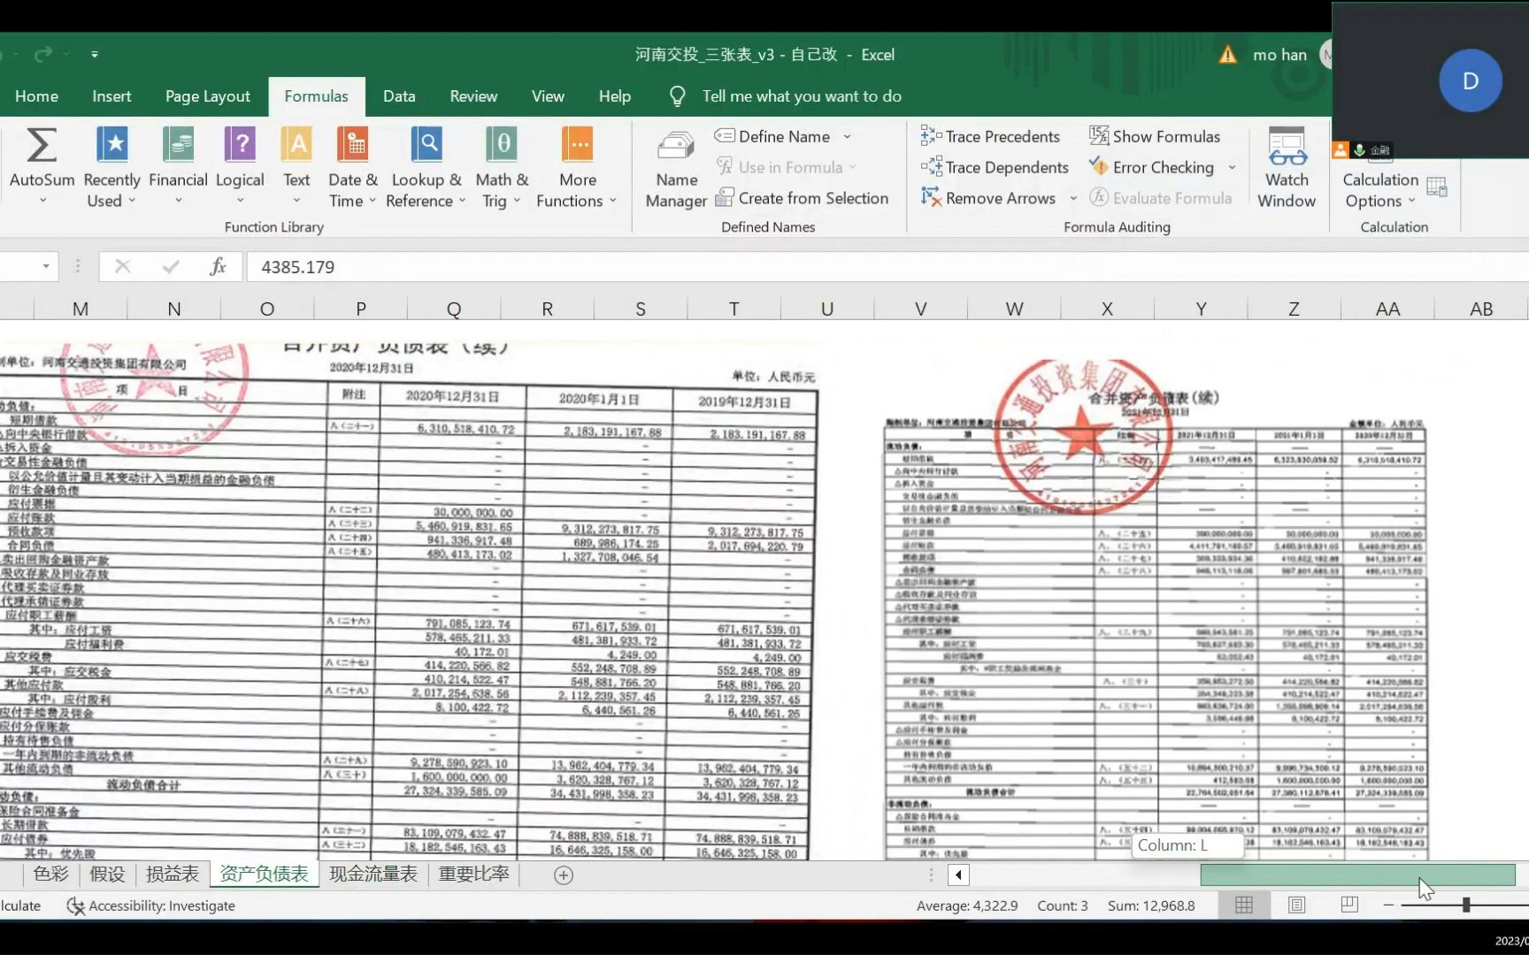
Task: Switch to the Data ribbon tab
Action: pyautogui.click(x=399, y=95)
